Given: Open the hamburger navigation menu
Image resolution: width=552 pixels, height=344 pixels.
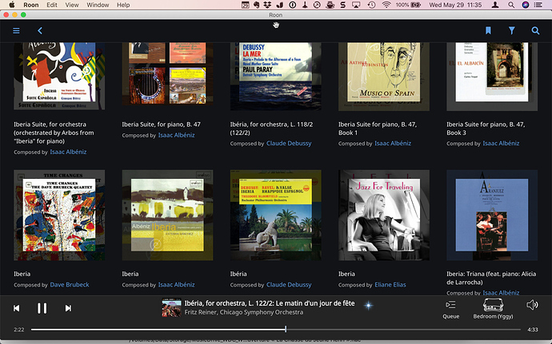Looking at the screenshot, I should coord(16,30).
